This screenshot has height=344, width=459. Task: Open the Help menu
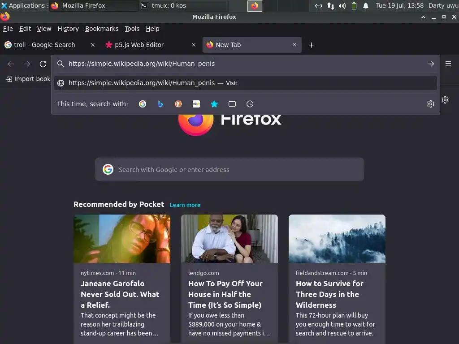(x=152, y=29)
